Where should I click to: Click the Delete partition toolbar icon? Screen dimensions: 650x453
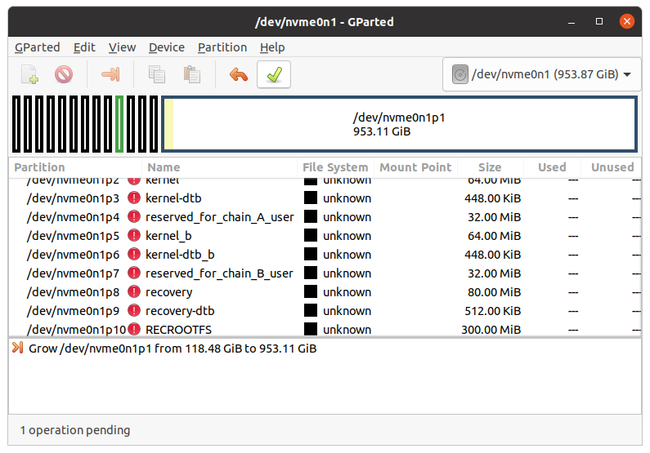coord(64,75)
